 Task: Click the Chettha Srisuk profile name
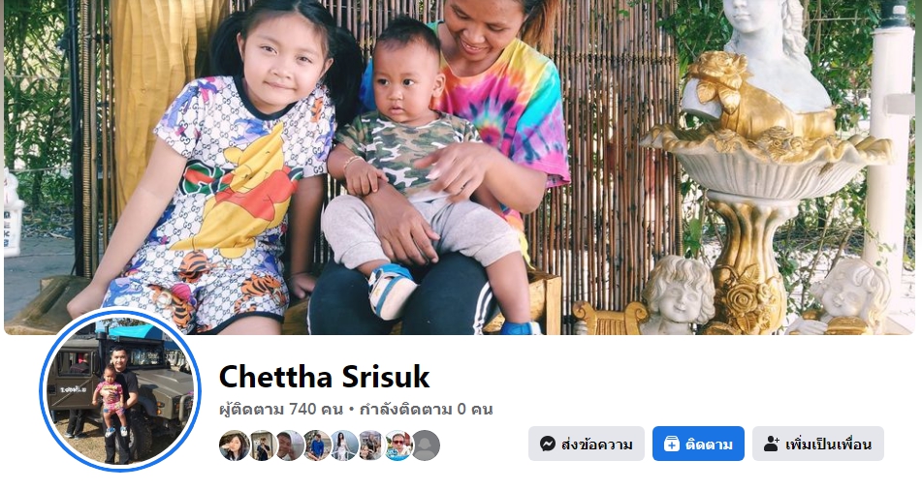click(324, 377)
